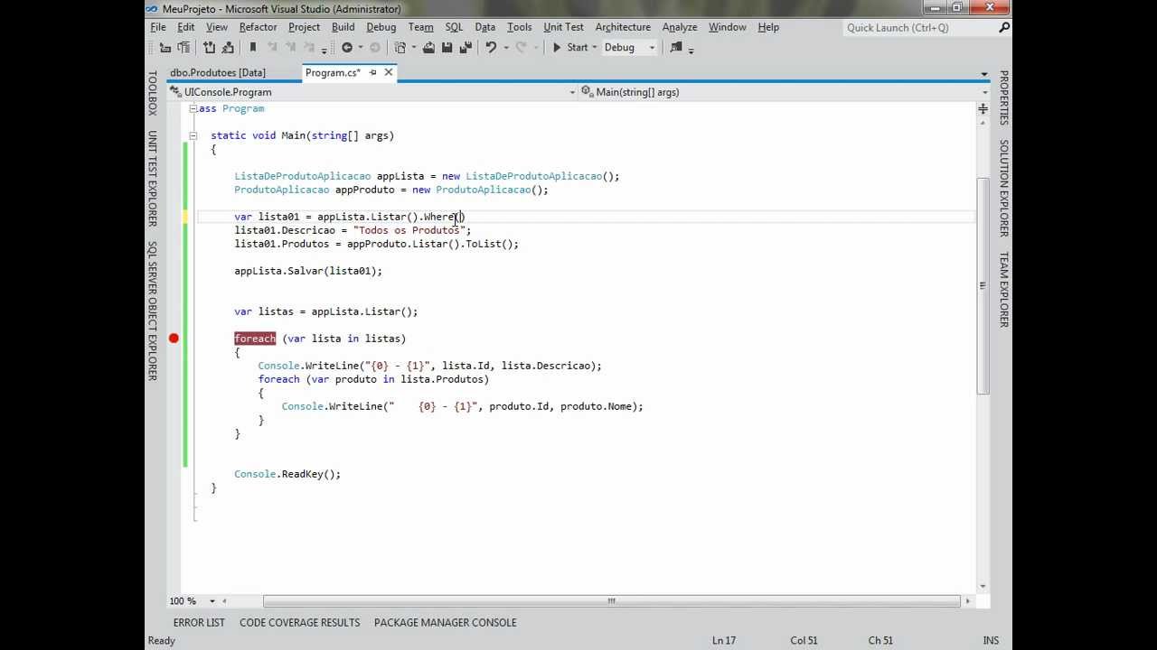Open the PACKAGE MANAGER CONSOLE tab
The image size is (1157, 650).
[446, 622]
